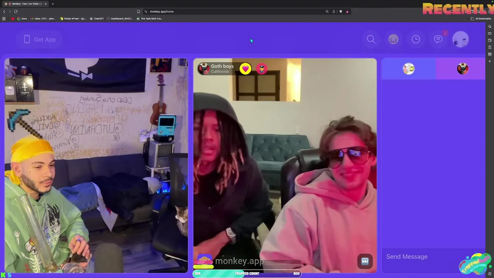Skip to next match
494x278 pixels.
(365, 261)
